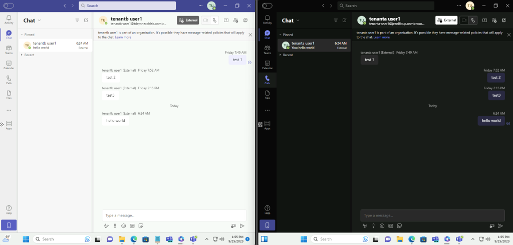The width and height of the screenshot is (513, 245).
Task: Open profile avatar menu in light-theme window
Action: click(211, 6)
